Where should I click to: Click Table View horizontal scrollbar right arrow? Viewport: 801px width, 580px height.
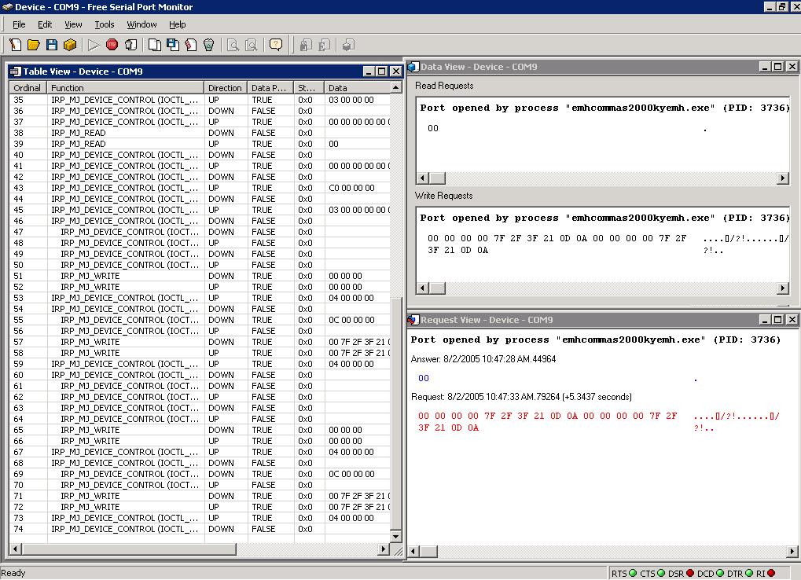[x=384, y=549]
